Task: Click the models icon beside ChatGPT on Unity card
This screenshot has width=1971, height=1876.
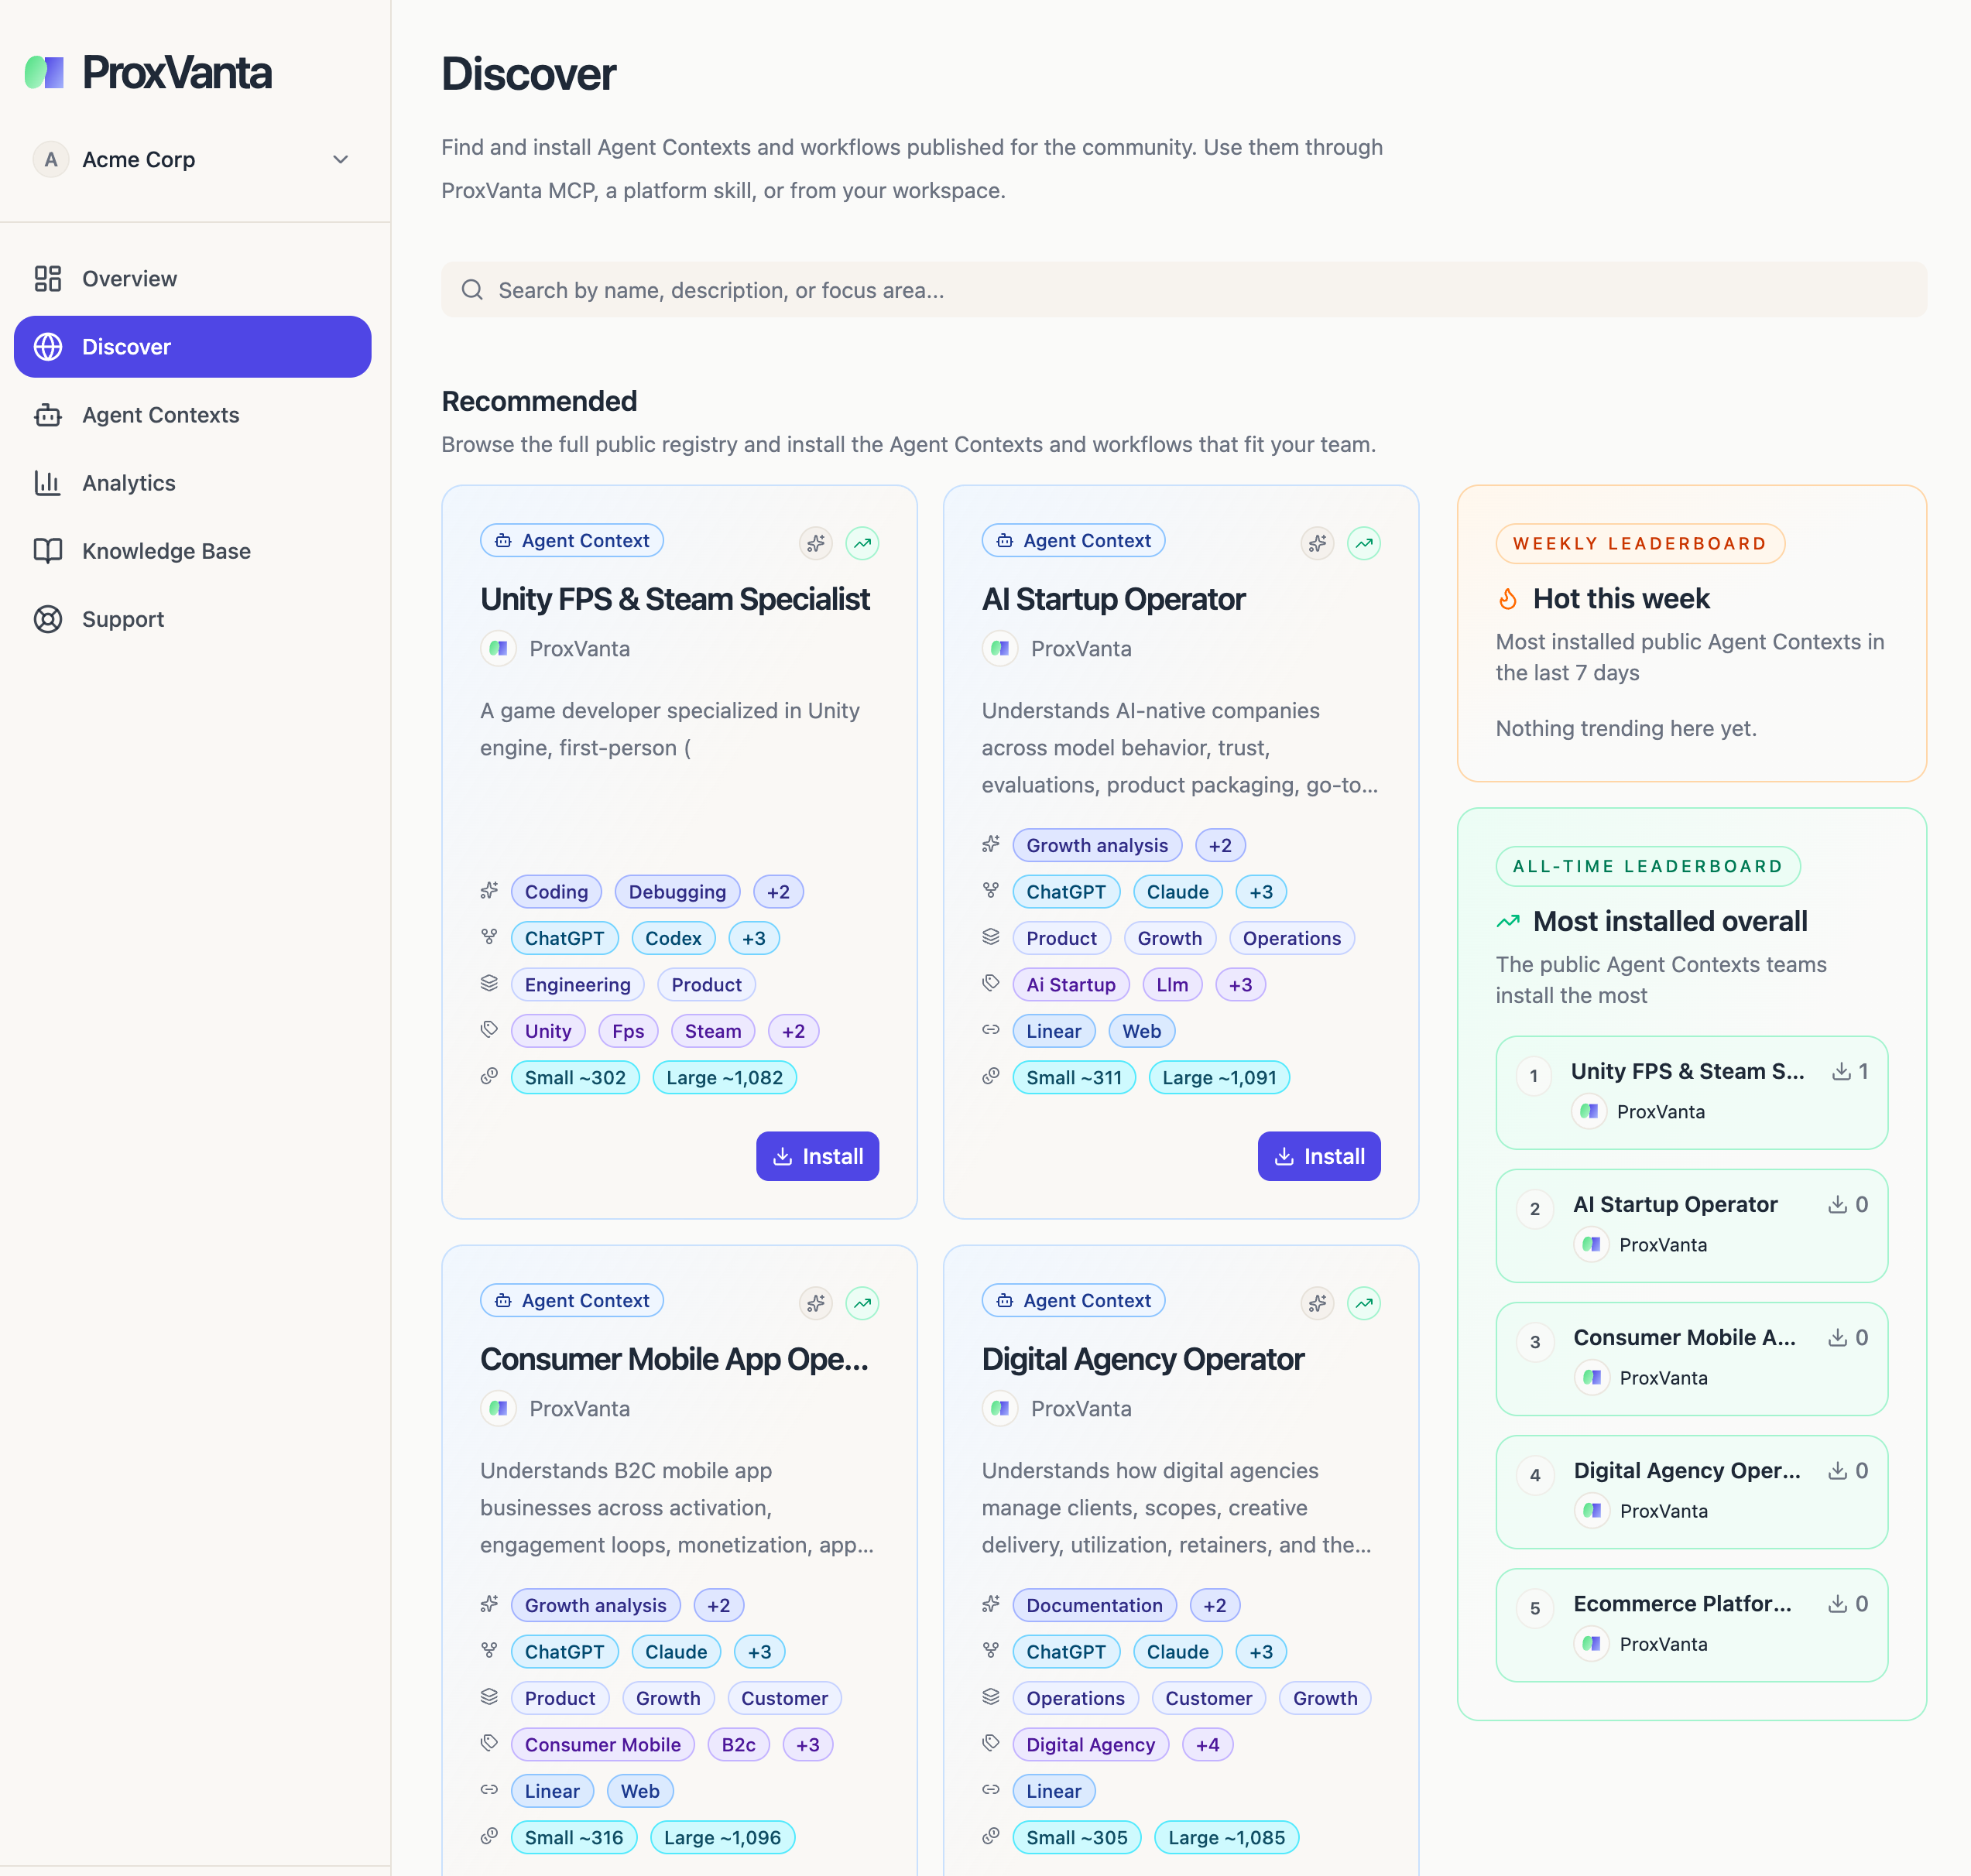Action: tap(489, 937)
